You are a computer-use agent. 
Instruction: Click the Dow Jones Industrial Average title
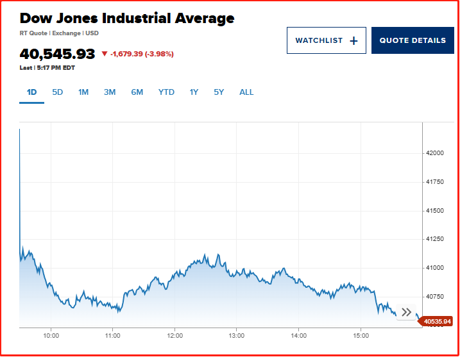tap(127, 18)
